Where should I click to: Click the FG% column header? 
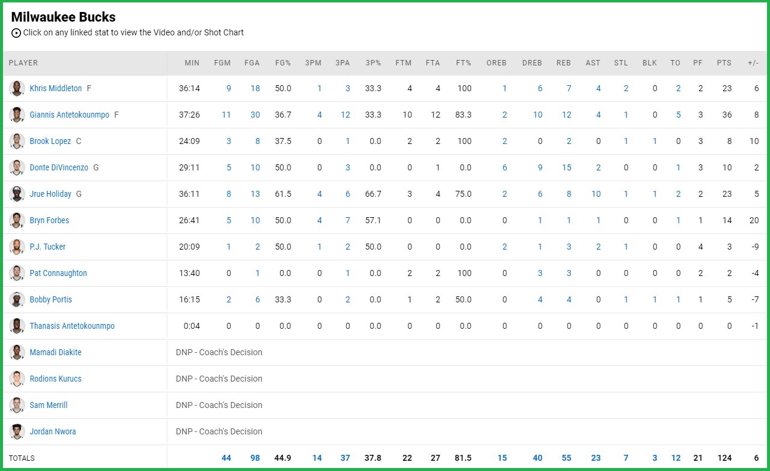283,63
